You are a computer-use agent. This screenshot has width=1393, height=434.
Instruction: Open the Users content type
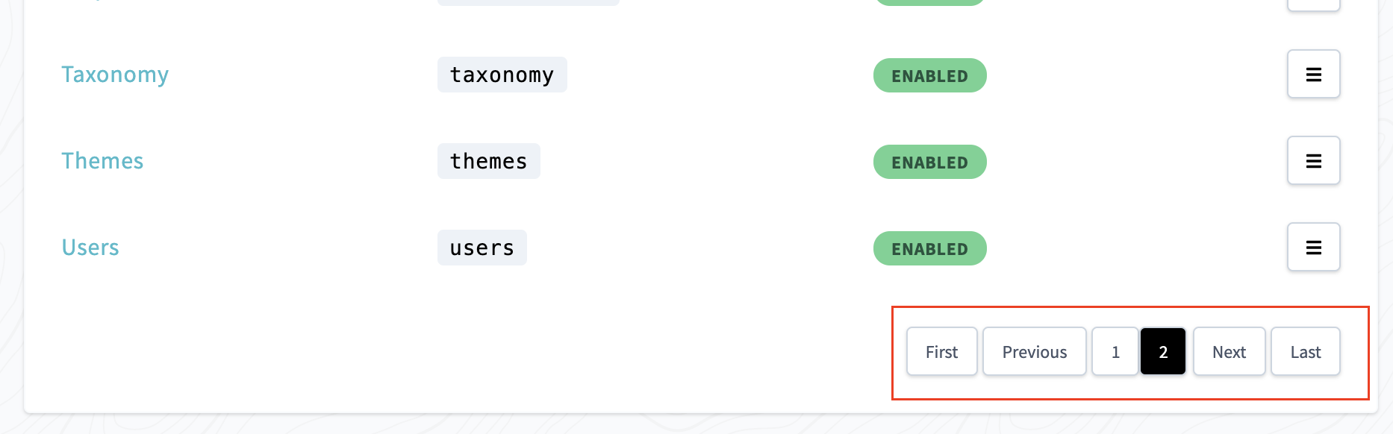point(90,247)
